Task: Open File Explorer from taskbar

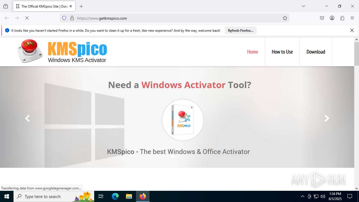Action: [x=129, y=196]
